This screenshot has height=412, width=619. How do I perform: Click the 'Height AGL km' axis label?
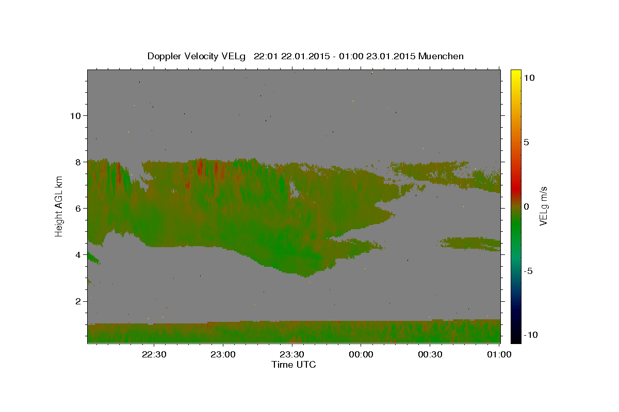pos(59,206)
